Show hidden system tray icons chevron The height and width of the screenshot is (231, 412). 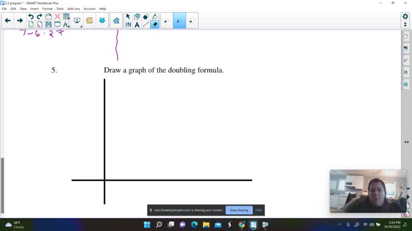[340, 224]
